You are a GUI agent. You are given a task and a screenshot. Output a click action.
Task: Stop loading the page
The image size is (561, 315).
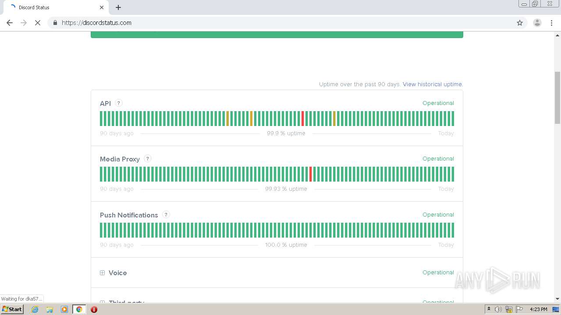38,23
